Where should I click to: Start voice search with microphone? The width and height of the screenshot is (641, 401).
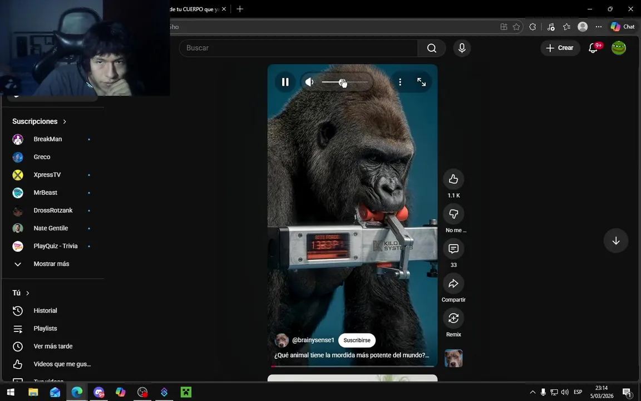(x=462, y=48)
